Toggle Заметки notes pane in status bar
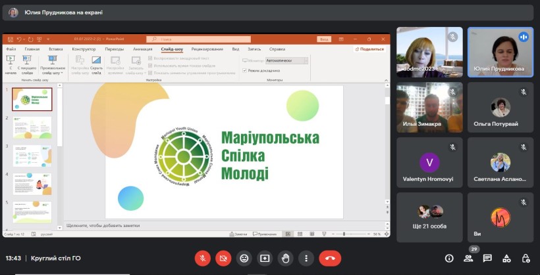The height and width of the screenshot is (275, 540). click(238, 234)
